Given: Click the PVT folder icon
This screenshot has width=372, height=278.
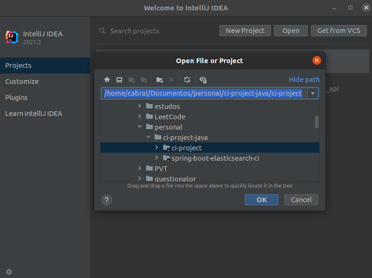Looking at the screenshot, I should [149, 168].
